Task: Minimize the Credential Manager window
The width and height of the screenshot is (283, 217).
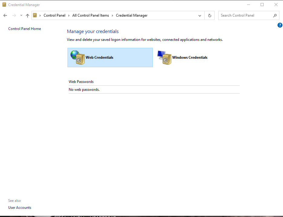Action: point(248,5)
